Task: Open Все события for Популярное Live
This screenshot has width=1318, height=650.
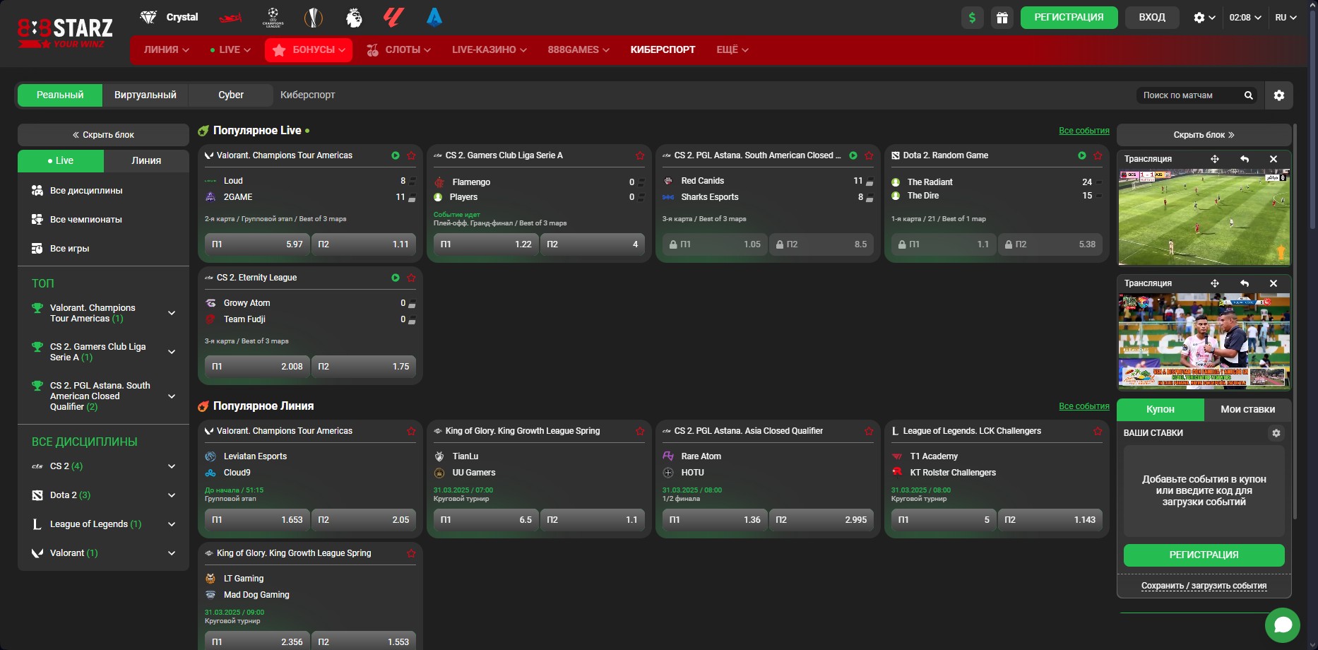Action: 1084,131
